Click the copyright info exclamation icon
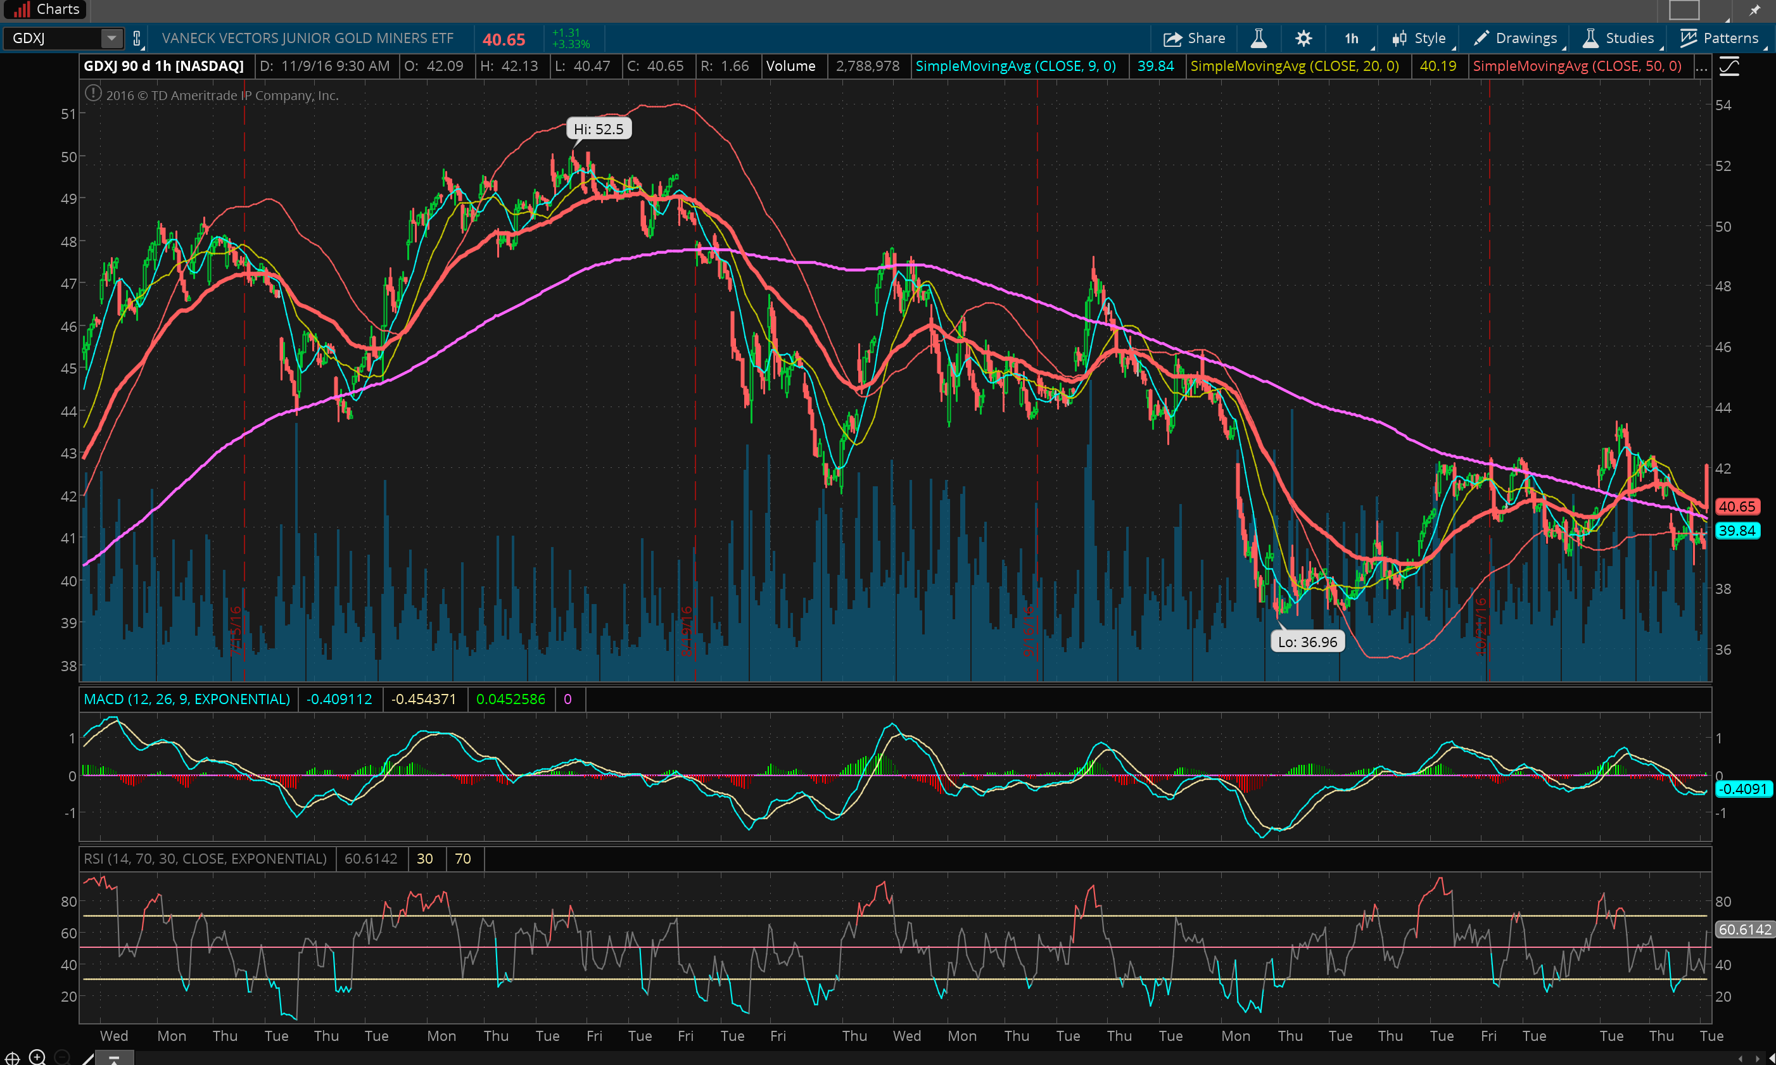The width and height of the screenshot is (1776, 1065). coord(92,93)
